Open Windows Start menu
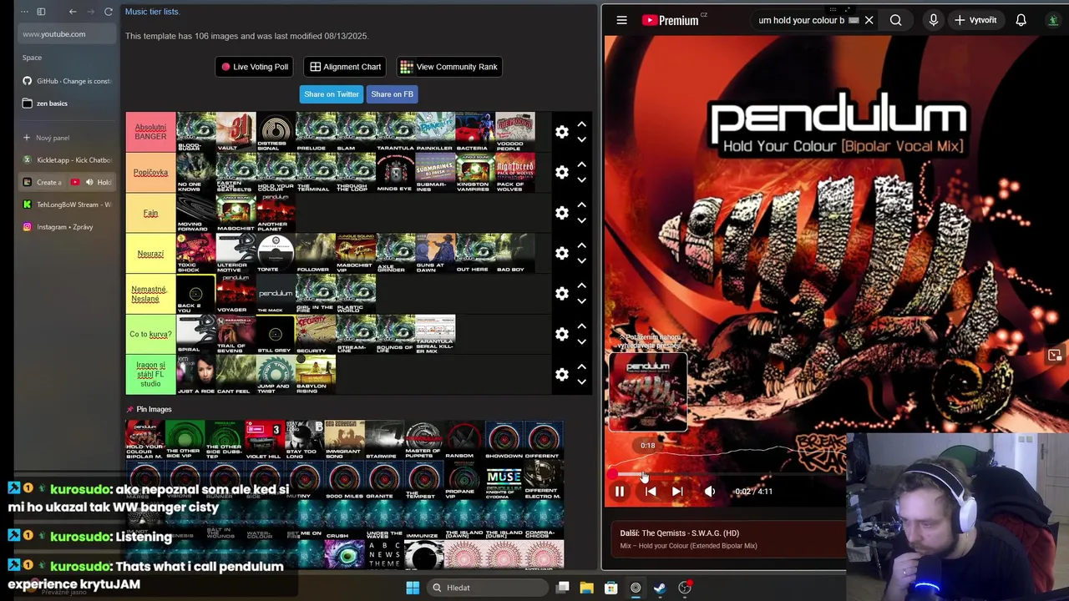 click(x=413, y=588)
